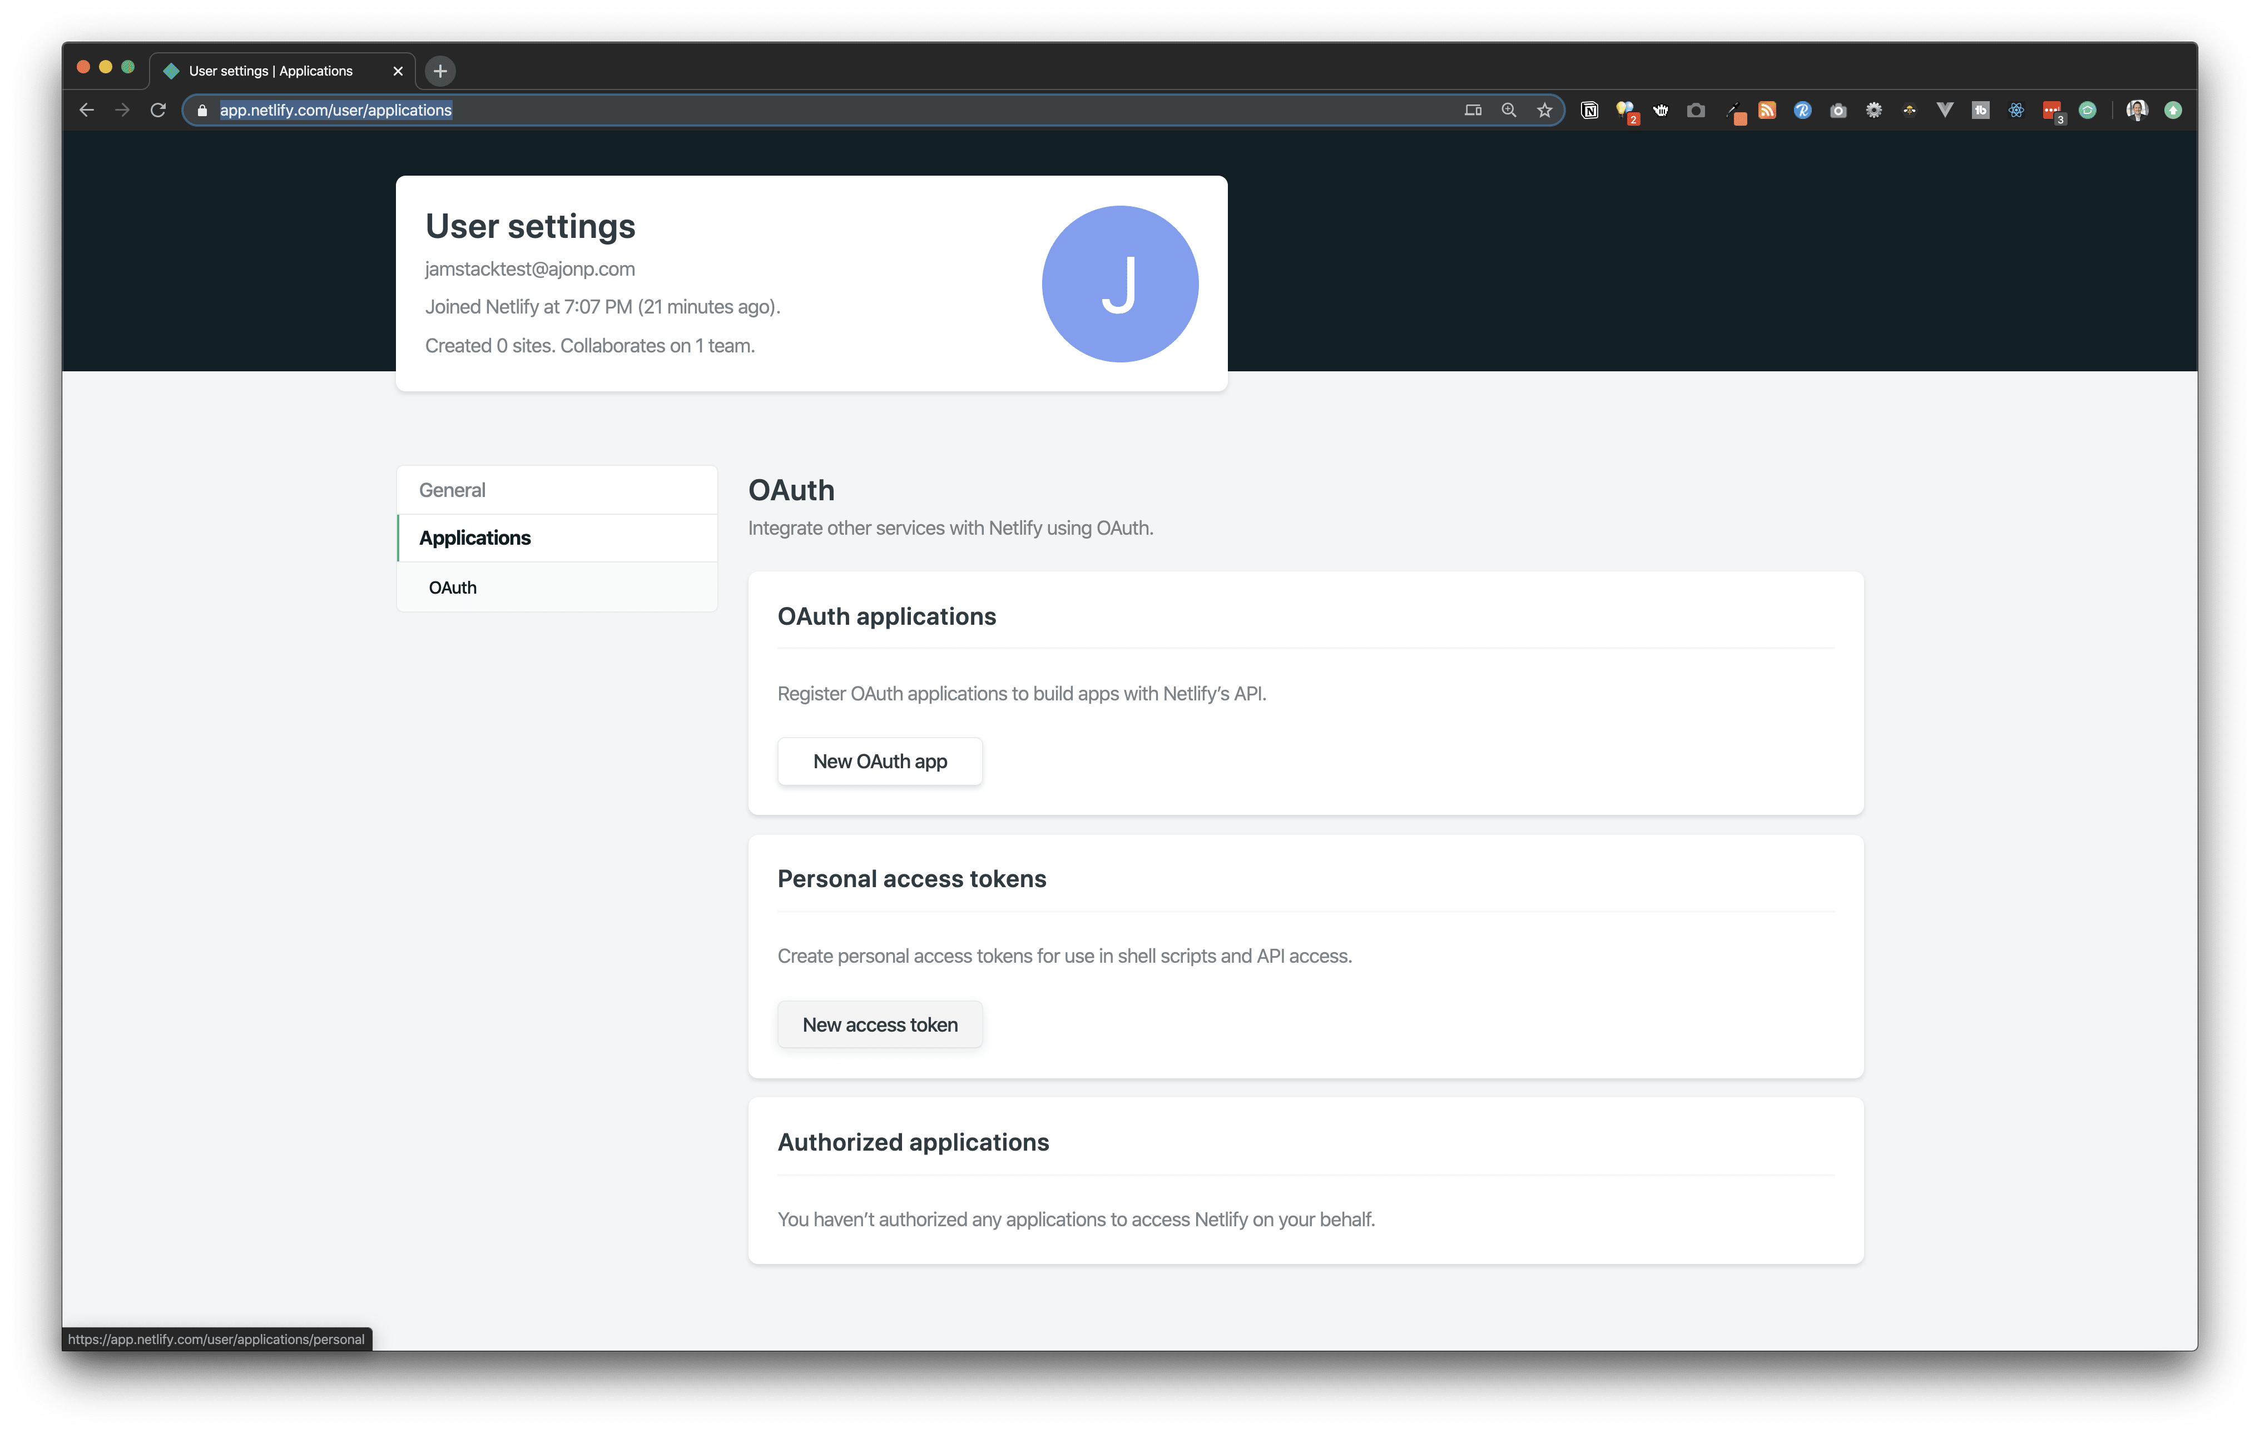Click the dark camera screenshot extension
The image size is (2260, 1433).
(1695, 110)
